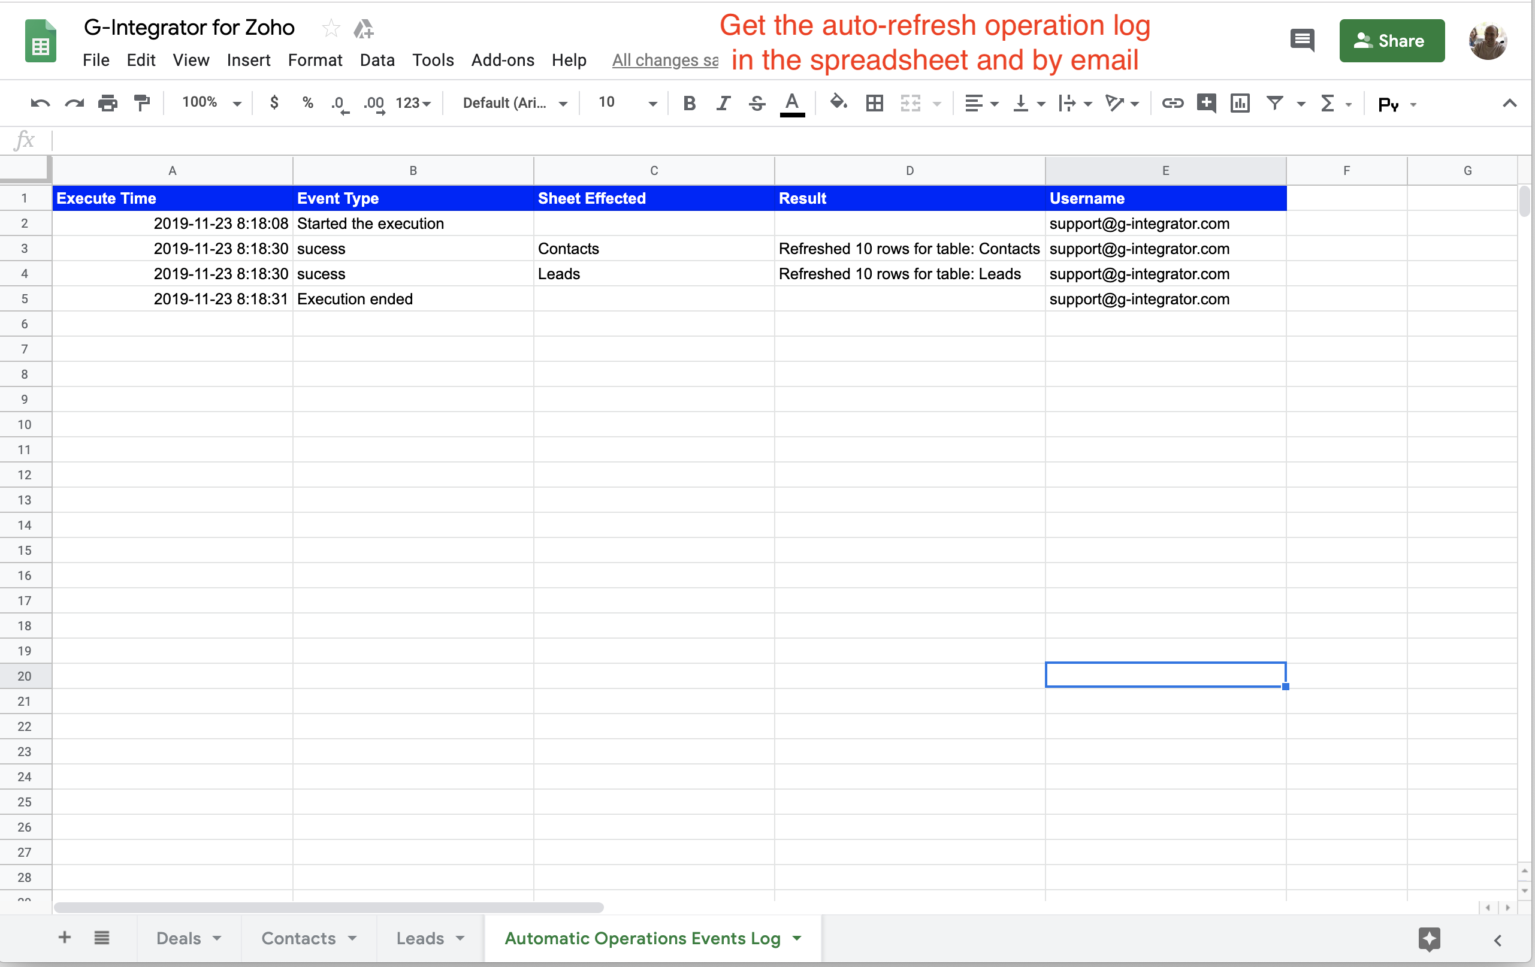Open the Edit menu
The width and height of the screenshot is (1535, 967).
click(x=141, y=60)
